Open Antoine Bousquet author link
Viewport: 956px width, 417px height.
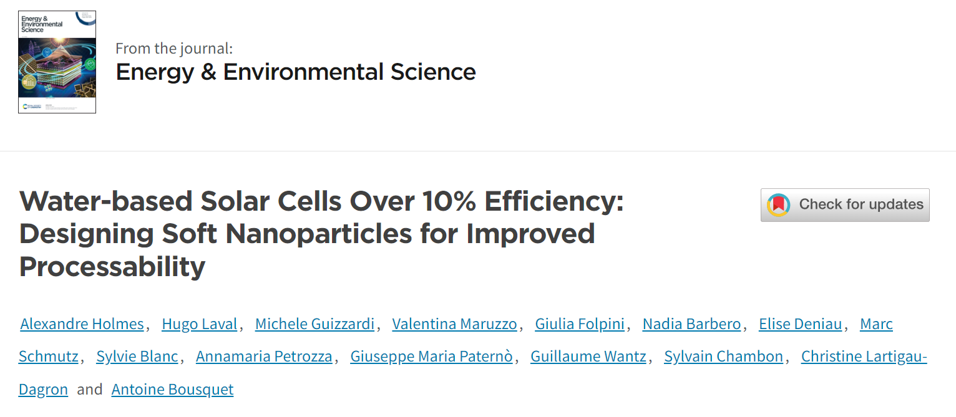pos(172,390)
